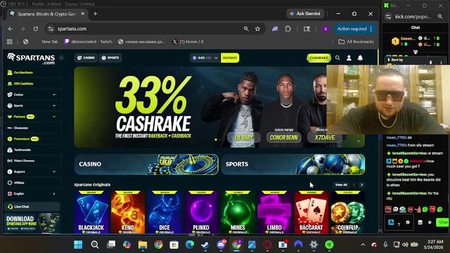Open the Limbo game tile
Viewport: 450px width, 253px height.
[x=274, y=212]
